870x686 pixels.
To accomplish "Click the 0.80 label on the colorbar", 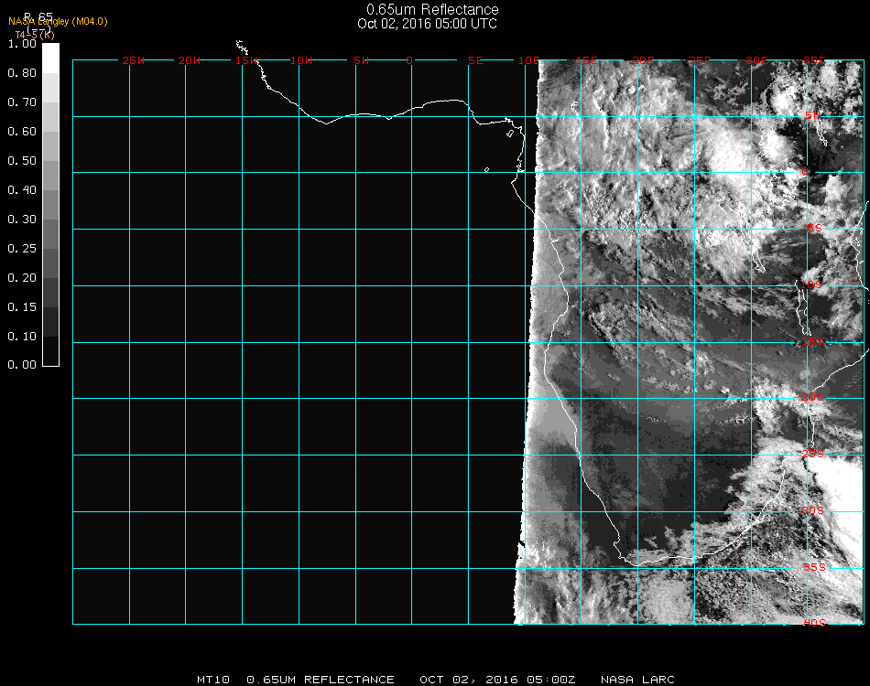I will [22, 73].
